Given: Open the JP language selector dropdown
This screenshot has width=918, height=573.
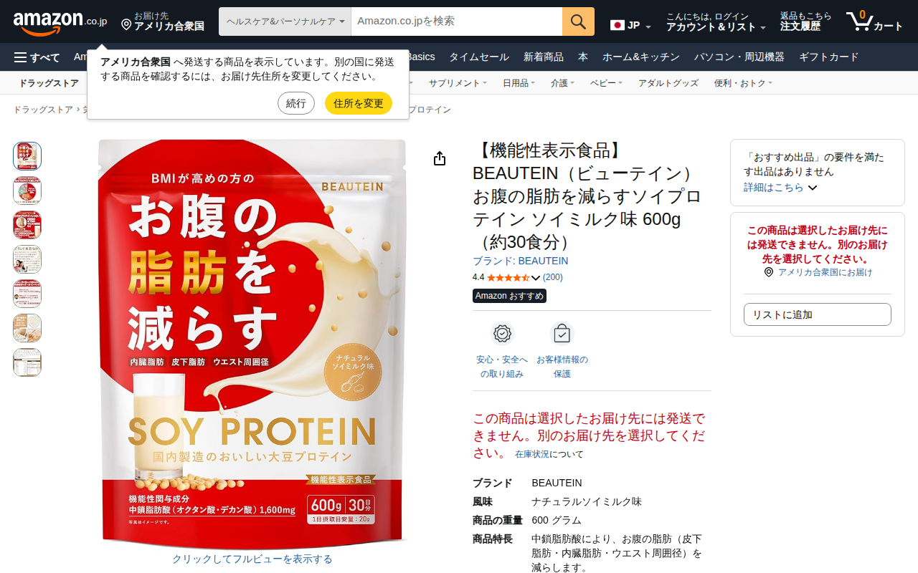Looking at the screenshot, I should tap(630, 25).
